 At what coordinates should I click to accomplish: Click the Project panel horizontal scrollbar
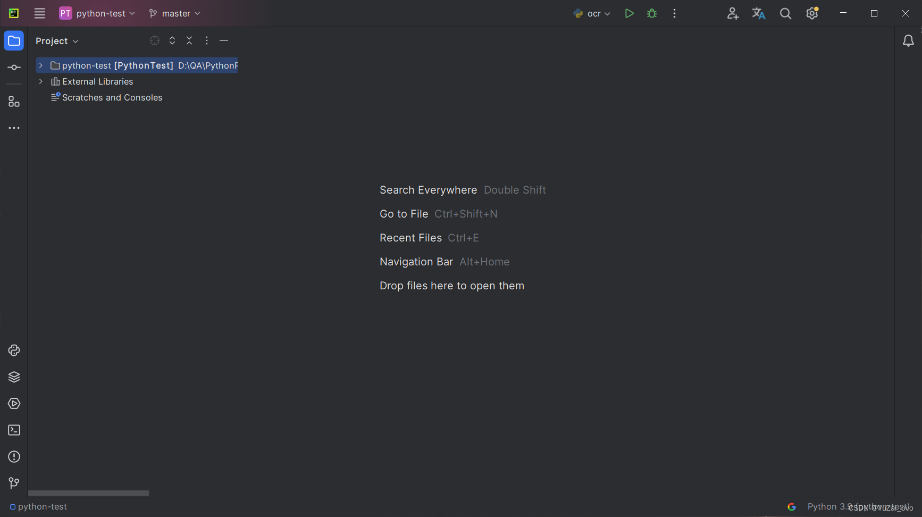point(88,493)
